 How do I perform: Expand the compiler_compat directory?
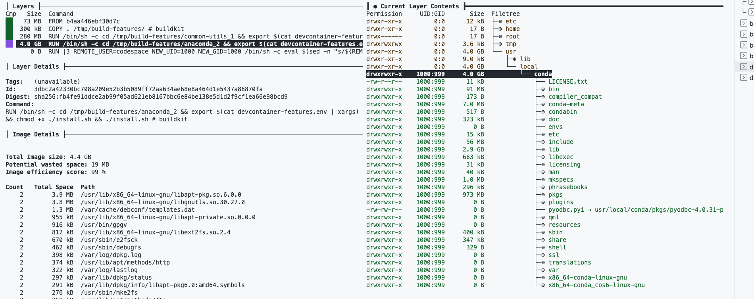click(543, 97)
